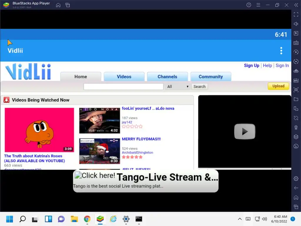The height and width of the screenshot is (226, 301).
Task: Click the rotate screen devices icon
Action: 296,109
